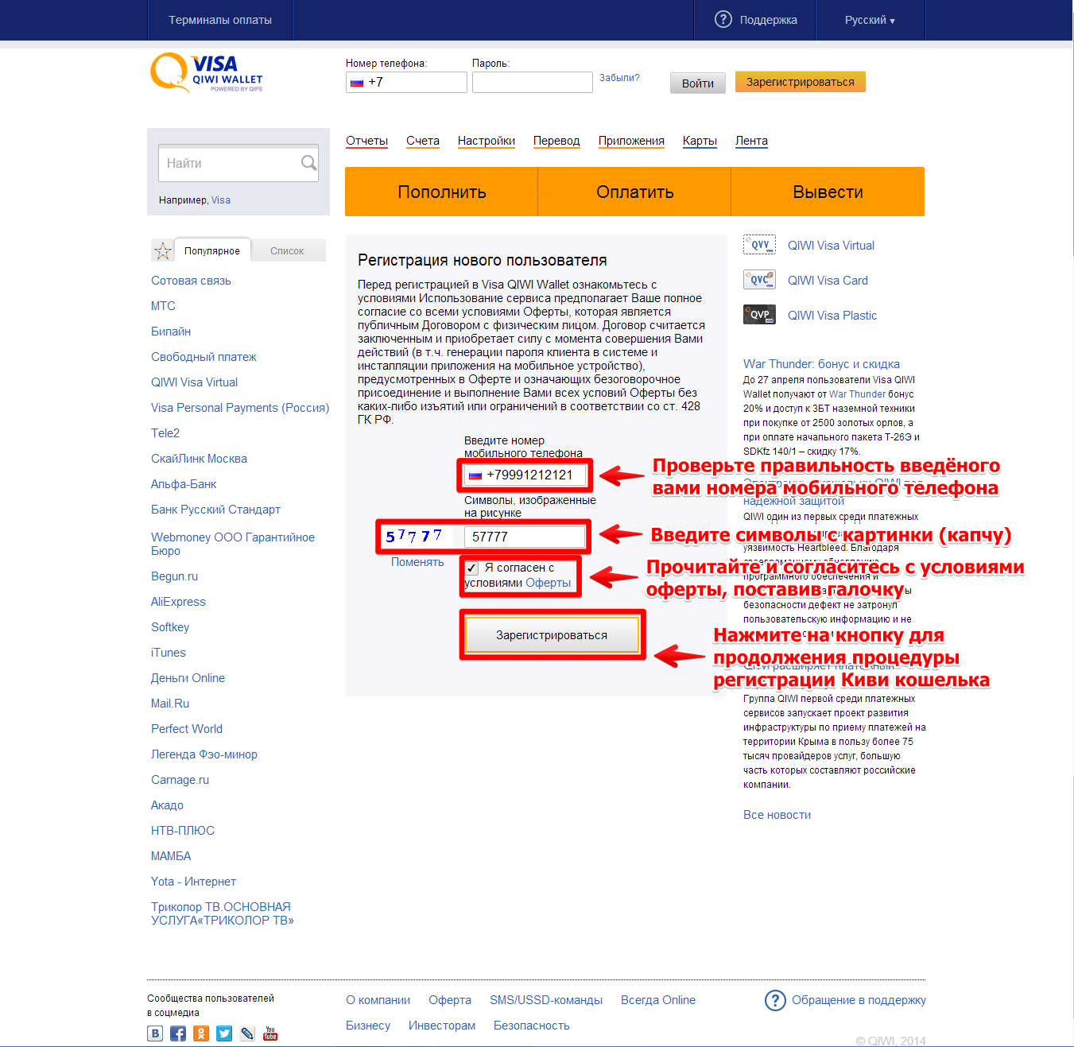Tick the 'Я согласен с условиями' checkbox

coord(471,568)
